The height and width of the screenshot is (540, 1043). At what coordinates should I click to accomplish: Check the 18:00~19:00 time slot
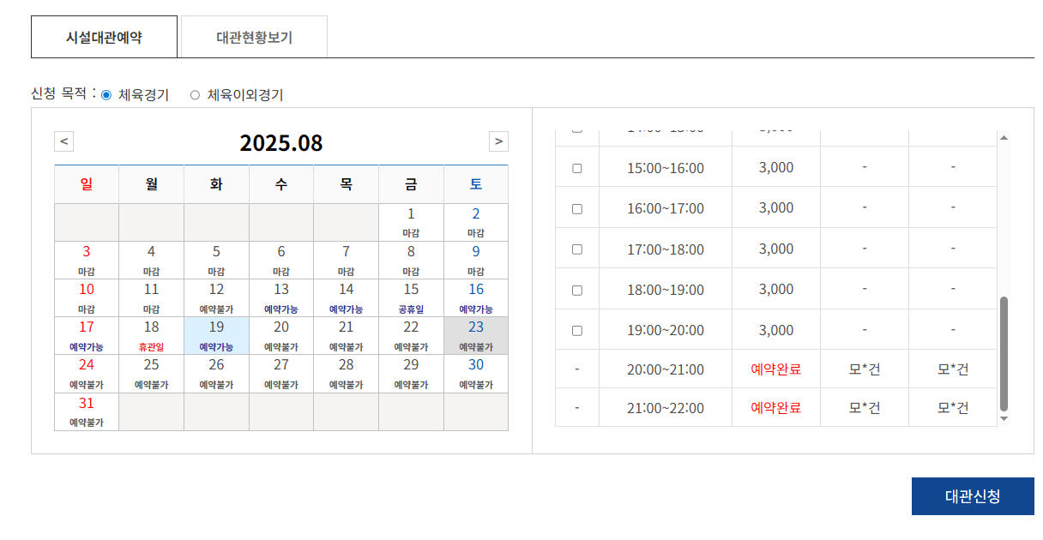coord(577,291)
